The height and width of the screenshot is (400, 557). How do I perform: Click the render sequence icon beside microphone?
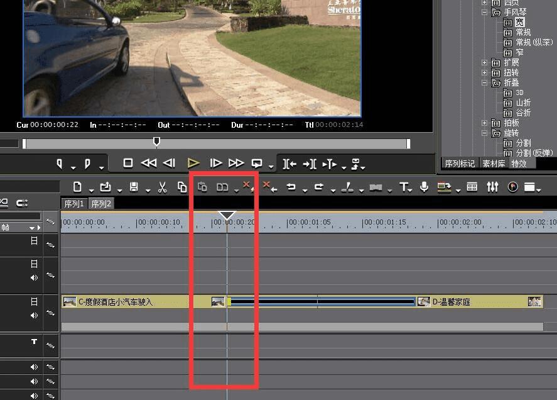click(x=444, y=187)
